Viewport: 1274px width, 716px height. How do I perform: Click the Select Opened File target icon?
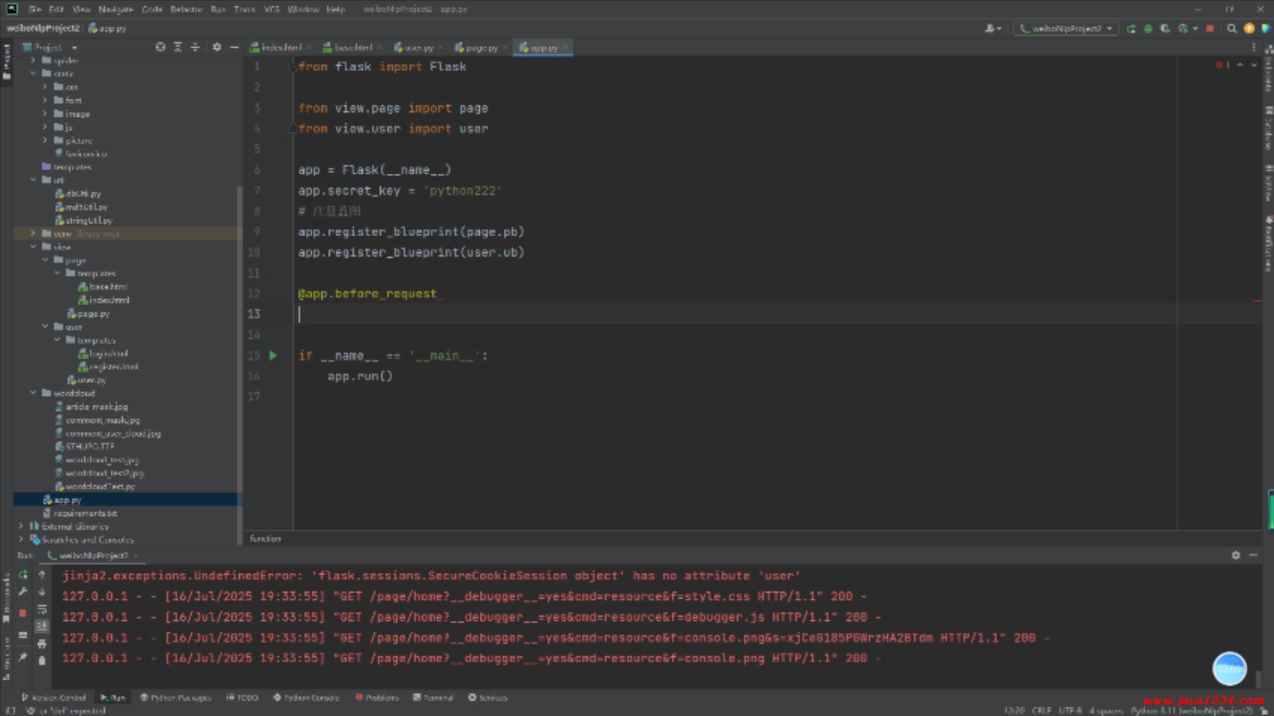pyautogui.click(x=161, y=47)
